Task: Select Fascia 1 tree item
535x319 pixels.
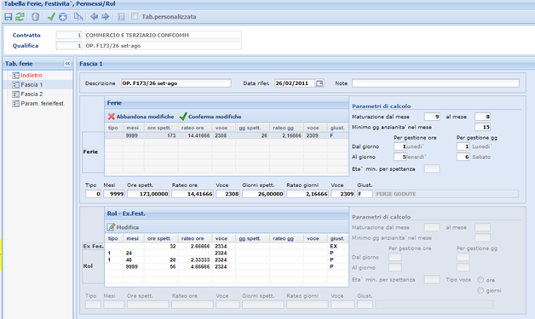Action: [32, 84]
